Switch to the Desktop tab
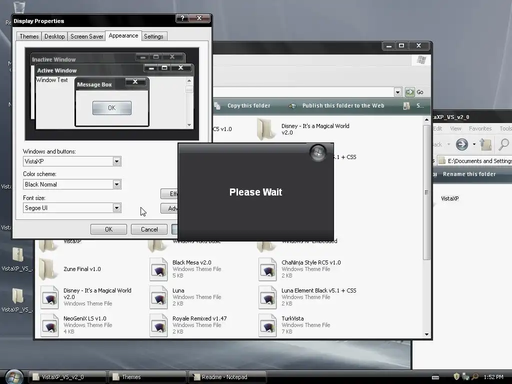Viewport: 512px width, 384px height. click(54, 36)
